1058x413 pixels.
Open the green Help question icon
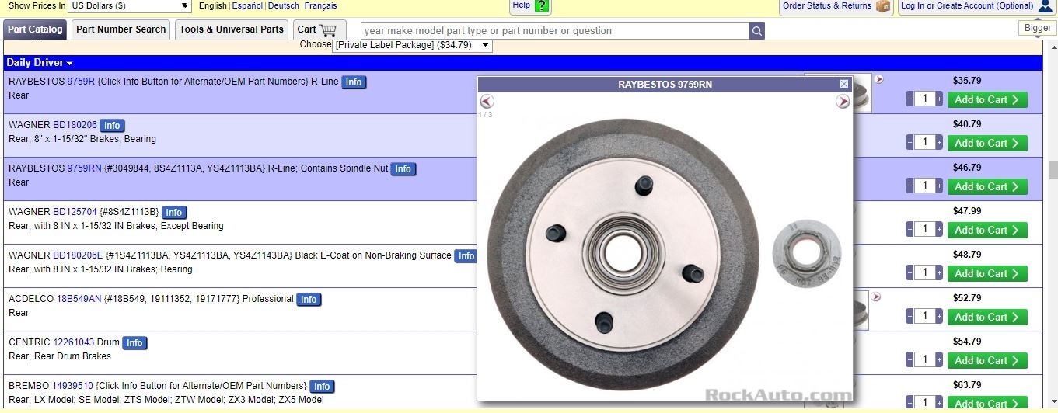pyautogui.click(x=542, y=6)
